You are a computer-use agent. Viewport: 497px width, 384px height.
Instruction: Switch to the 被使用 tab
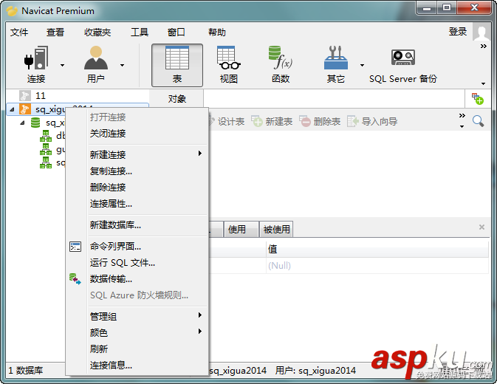(x=276, y=229)
